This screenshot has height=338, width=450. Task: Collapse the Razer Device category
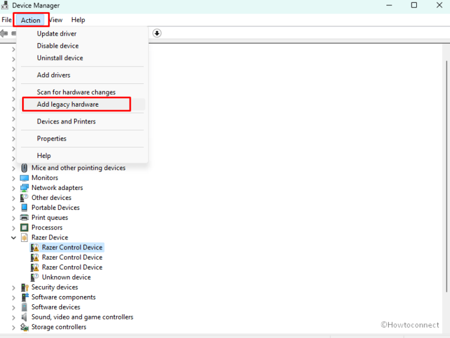[13, 238]
